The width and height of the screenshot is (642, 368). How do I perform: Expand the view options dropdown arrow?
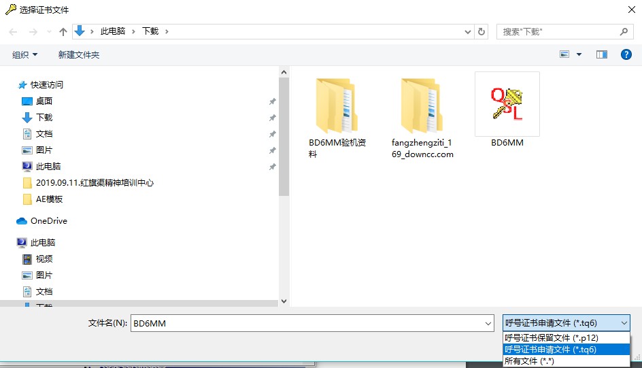[579, 54]
